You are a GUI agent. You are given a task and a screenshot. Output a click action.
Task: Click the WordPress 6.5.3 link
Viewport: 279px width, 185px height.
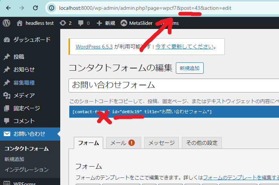click(x=94, y=47)
